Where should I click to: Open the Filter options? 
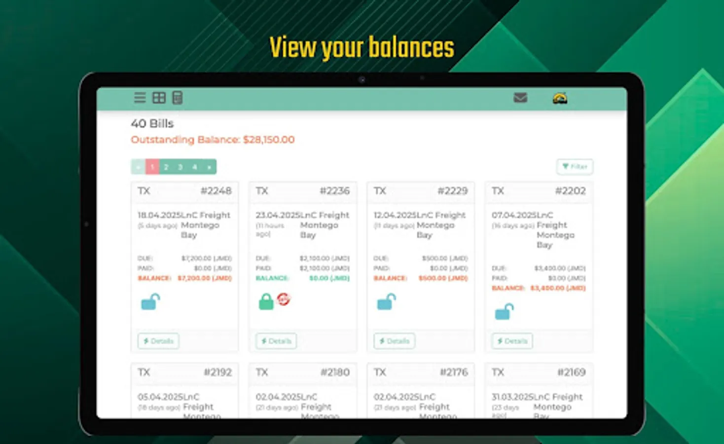click(575, 167)
